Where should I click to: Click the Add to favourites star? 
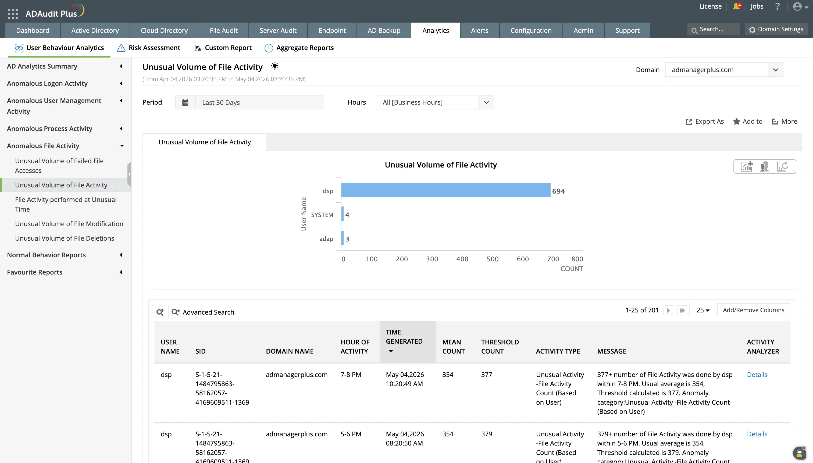[x=747, y=122]
